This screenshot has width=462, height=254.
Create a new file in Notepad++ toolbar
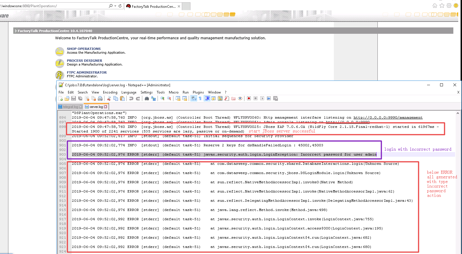[60, 98]
